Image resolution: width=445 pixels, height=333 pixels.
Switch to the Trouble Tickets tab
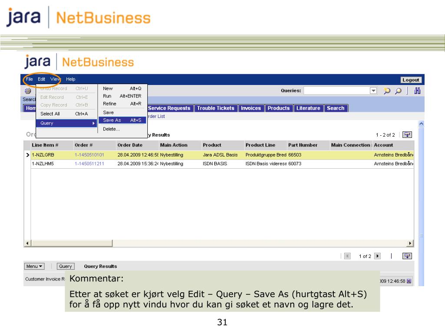pyautogui.click(x=216, y=108)
